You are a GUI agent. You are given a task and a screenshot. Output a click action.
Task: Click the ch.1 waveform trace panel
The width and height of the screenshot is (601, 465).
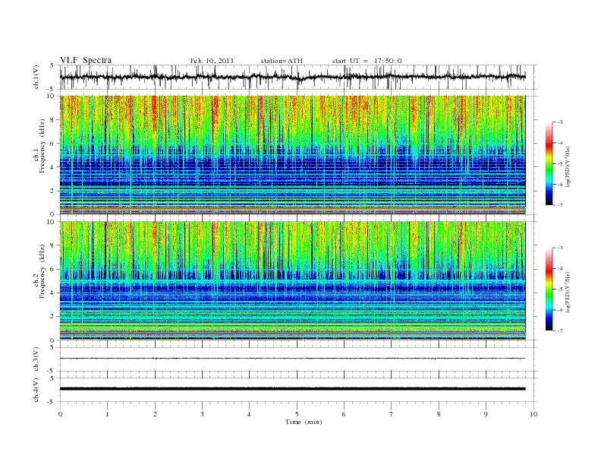click(x=298, y=77)
